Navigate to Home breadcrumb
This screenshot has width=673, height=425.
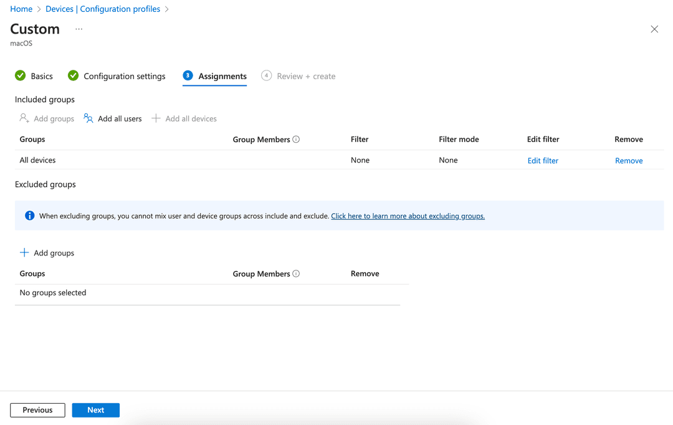(x=21, y=9)
